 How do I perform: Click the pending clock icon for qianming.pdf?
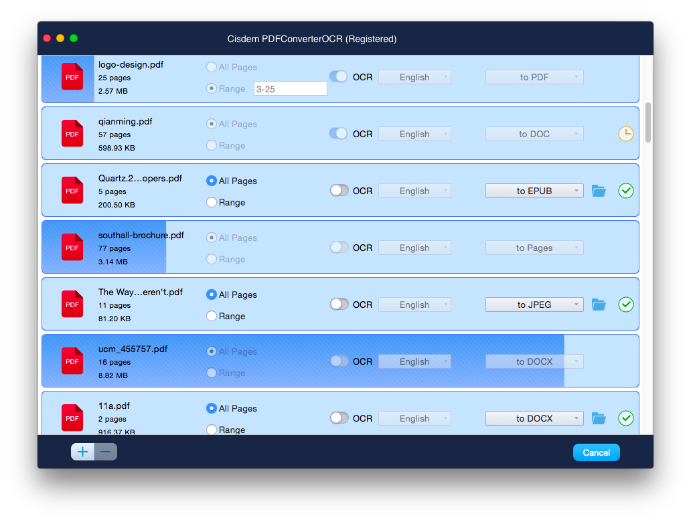click(x=625, y=134)
